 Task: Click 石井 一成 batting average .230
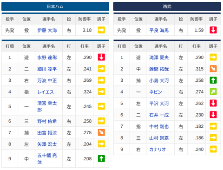click(x=199, y=115)
